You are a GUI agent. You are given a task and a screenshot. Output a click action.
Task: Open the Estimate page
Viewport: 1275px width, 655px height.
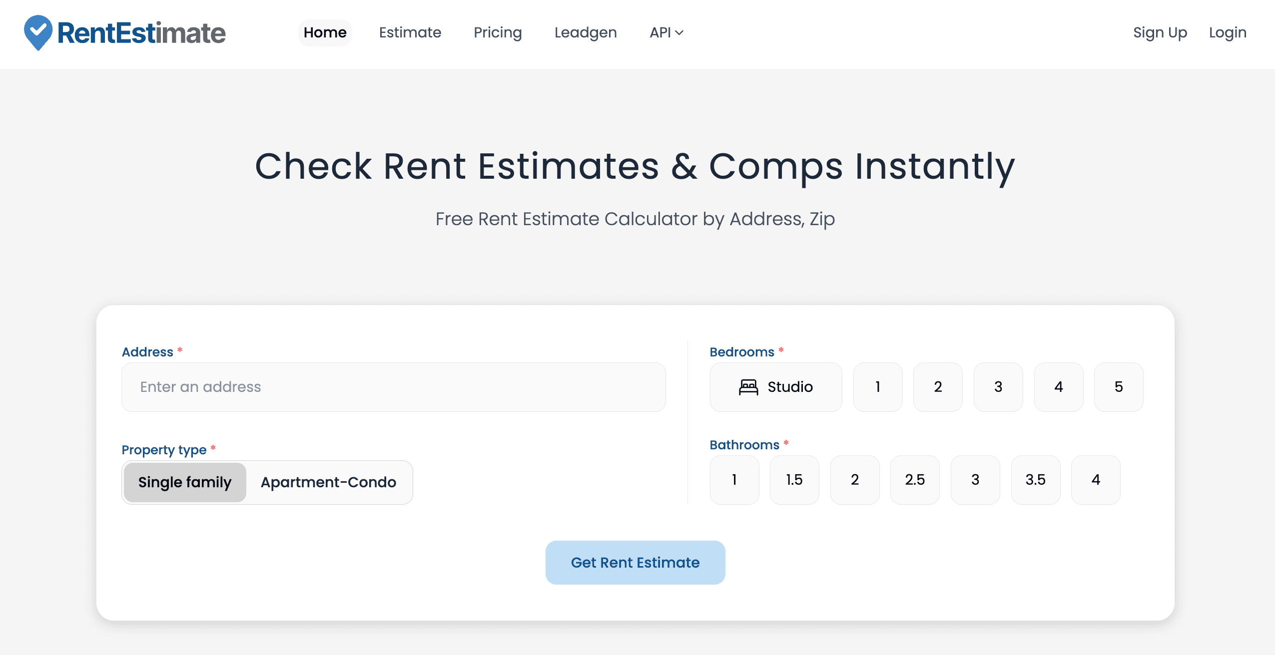click(x=410, y=32)
